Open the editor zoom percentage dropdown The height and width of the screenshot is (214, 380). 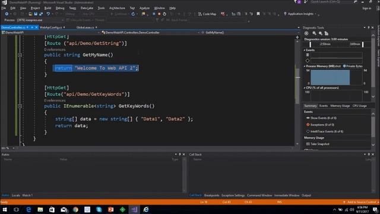pyautogui.click(x=14, y=148)
